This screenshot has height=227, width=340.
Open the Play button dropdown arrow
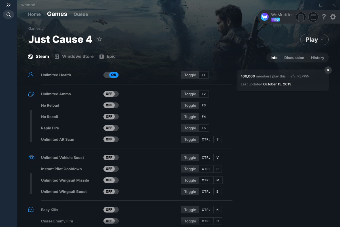(x=322, y=40)
